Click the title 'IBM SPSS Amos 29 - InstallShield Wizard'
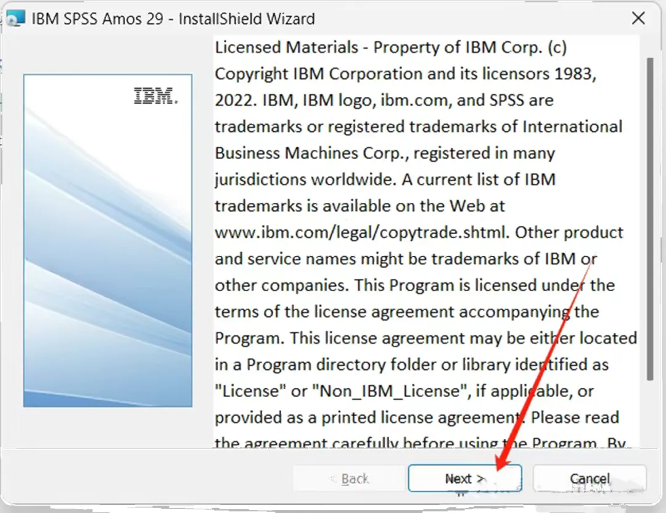The height and width of the screenshot is (513, 666). coord(173,18)
